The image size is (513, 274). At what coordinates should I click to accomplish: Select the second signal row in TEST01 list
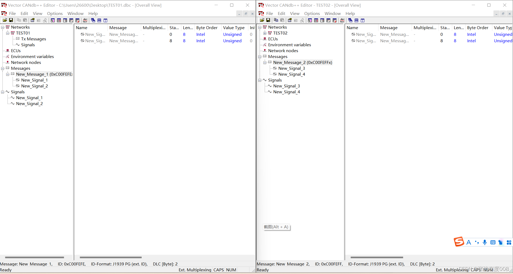click(164, 41)
